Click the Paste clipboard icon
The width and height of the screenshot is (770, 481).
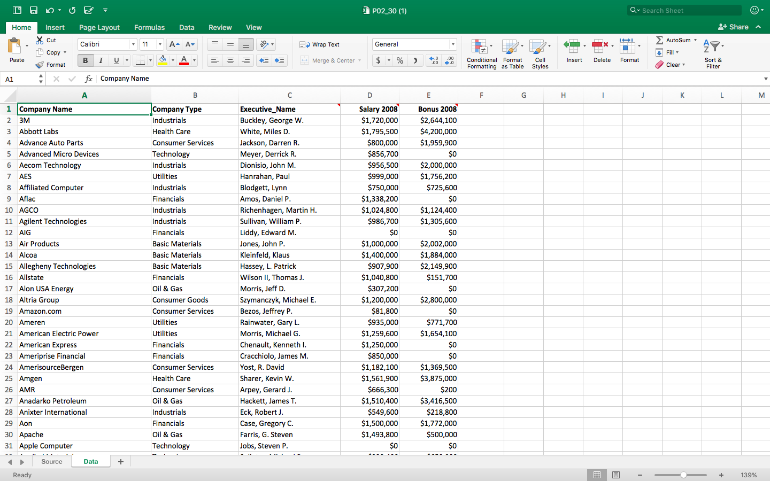14,46
